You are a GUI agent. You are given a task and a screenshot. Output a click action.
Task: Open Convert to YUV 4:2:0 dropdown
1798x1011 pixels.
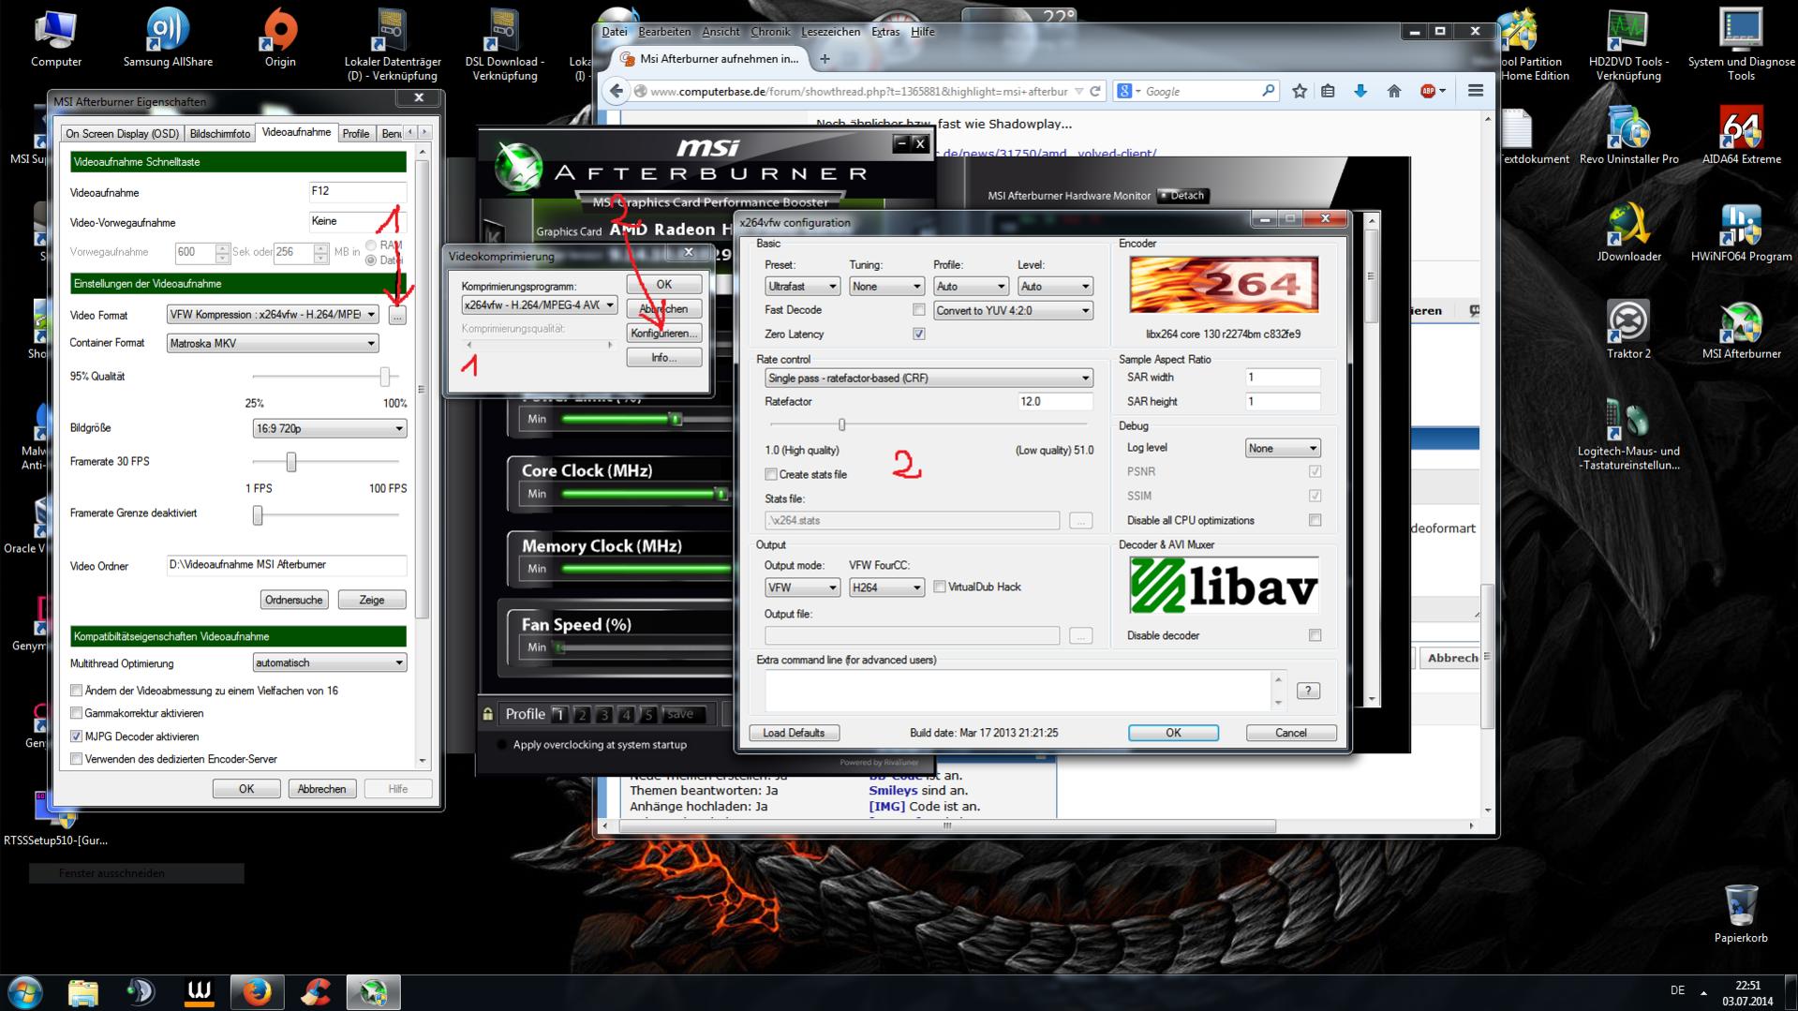tap(1013, 310)
